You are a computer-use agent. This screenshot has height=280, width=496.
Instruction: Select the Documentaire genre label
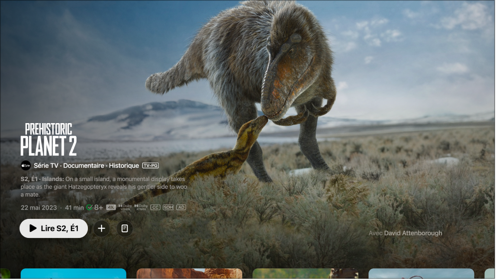[84, 165]
